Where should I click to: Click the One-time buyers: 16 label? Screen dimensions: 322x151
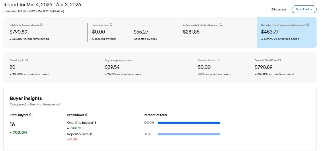pos(82,123)
